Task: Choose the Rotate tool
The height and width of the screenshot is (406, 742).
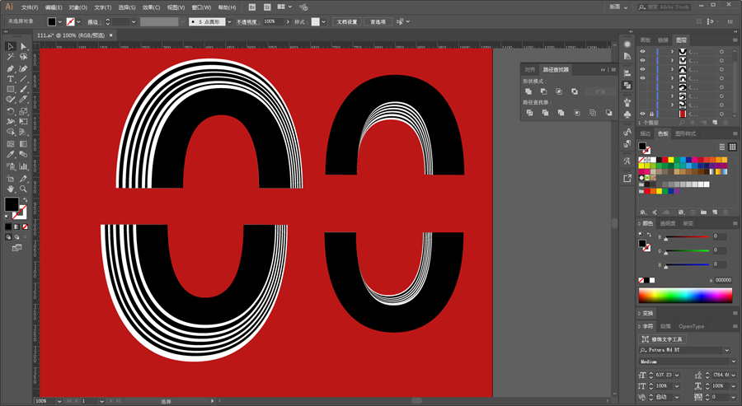Action: tap(11, 111)
